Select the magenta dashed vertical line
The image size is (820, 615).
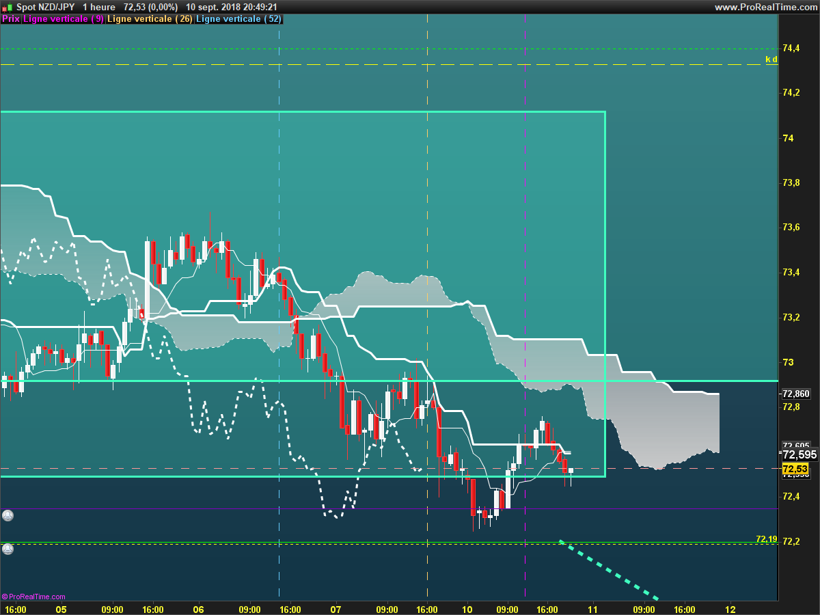(525, 205)
